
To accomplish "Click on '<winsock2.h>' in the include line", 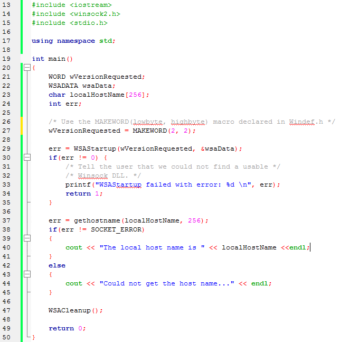I will (95, 14).
